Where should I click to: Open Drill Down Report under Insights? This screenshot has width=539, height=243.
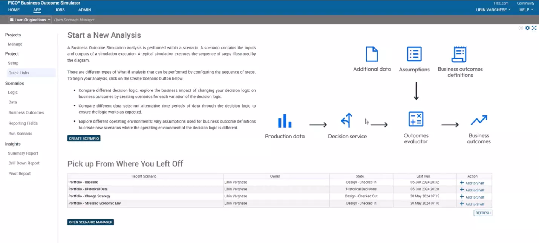pos(24,163)
